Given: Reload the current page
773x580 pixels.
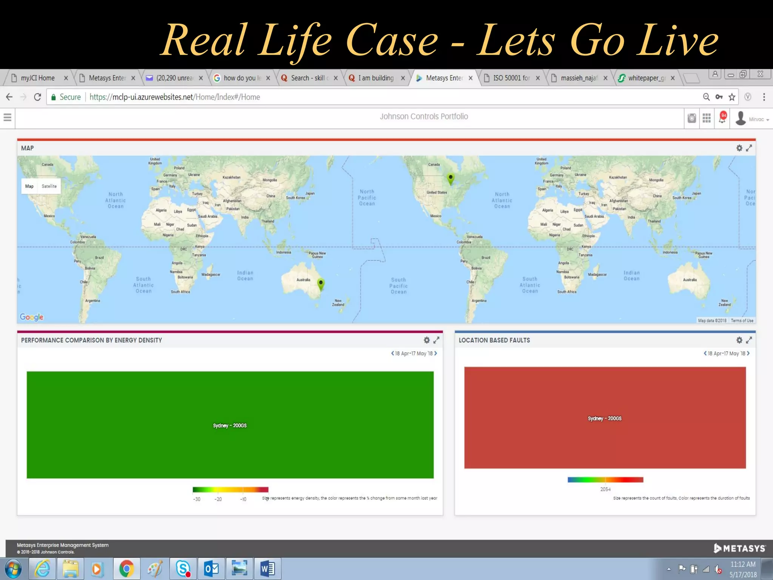Looking at the screenshot, I should point(37,97).
